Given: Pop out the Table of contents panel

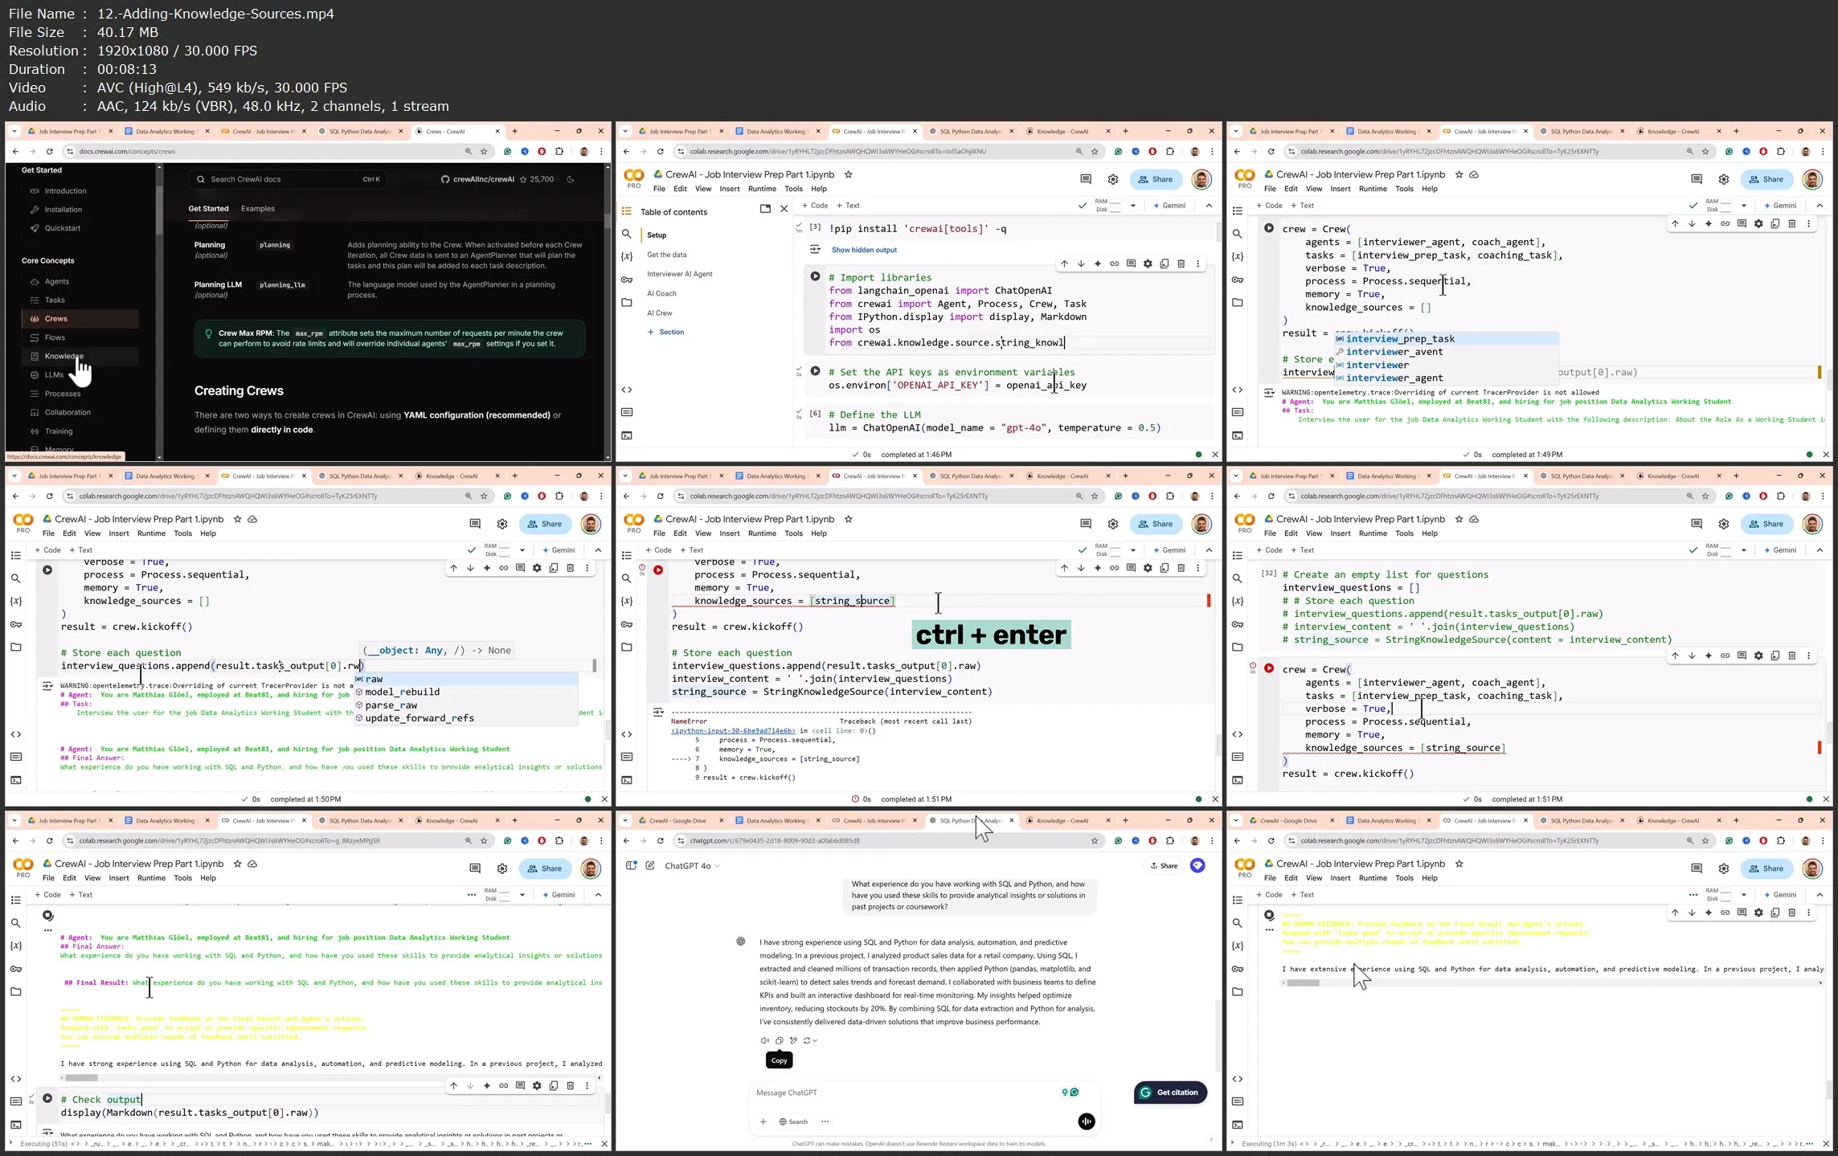Looking at the screenshot, I should pos(765,209).
